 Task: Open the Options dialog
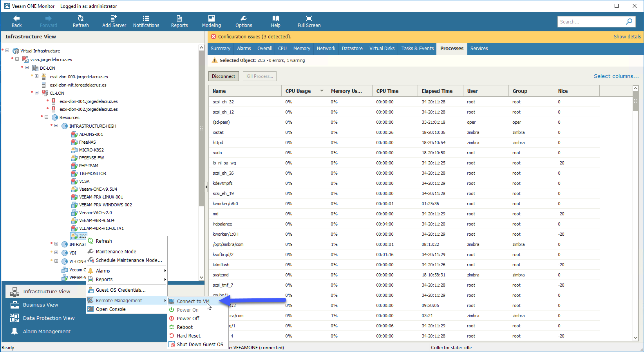coord(244,21)
